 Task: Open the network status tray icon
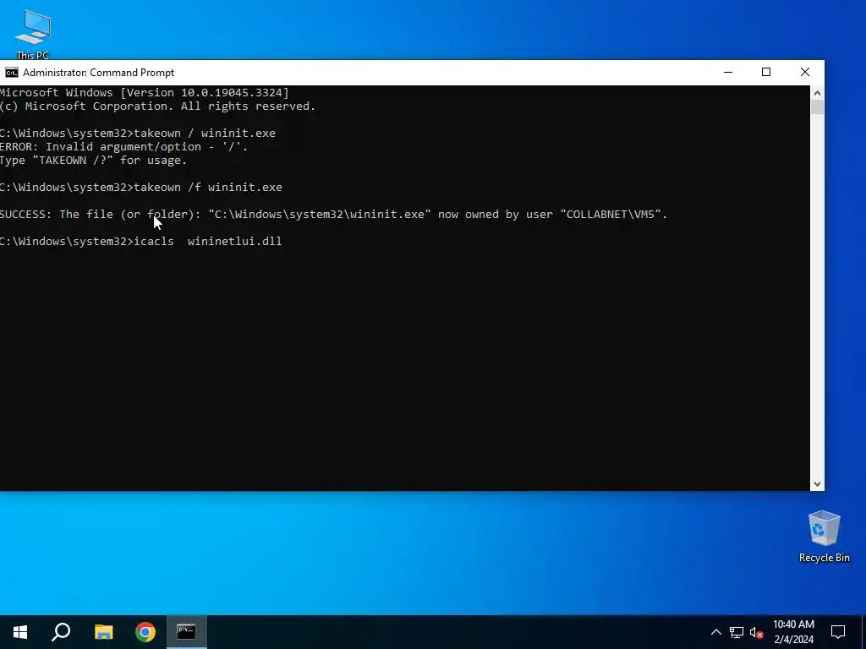(x=737, y=632)
